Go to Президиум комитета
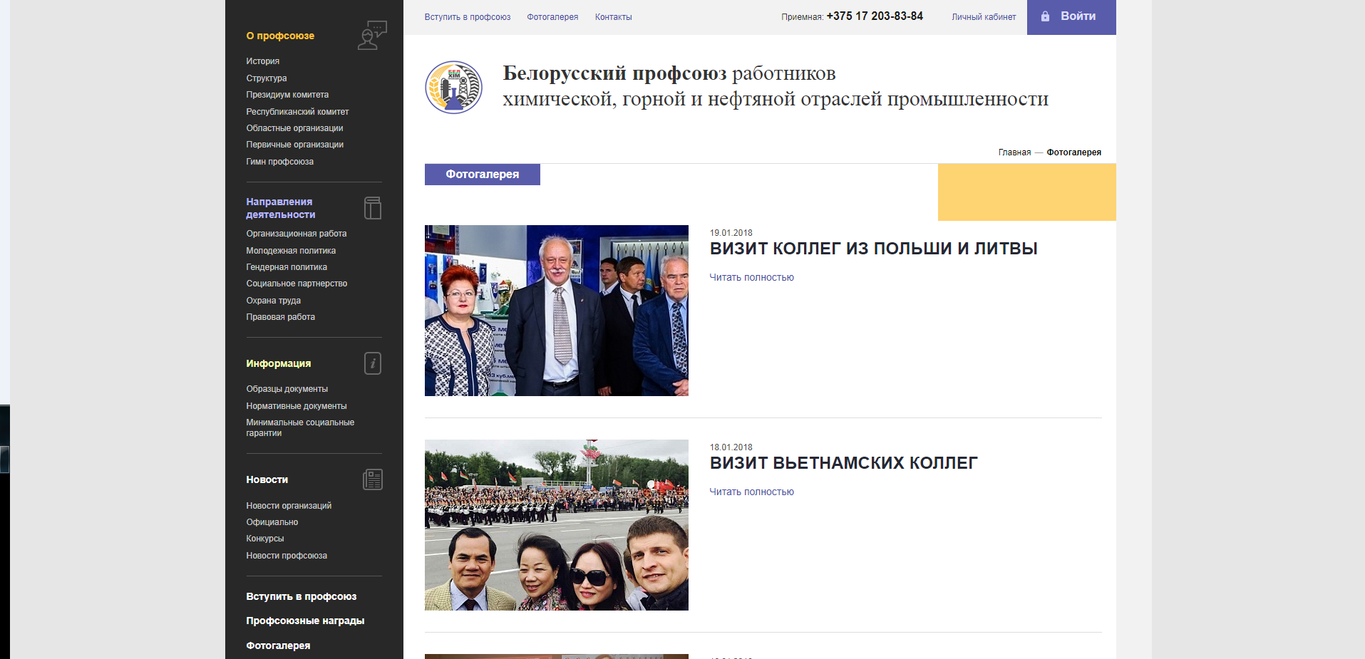 point(287,95)
